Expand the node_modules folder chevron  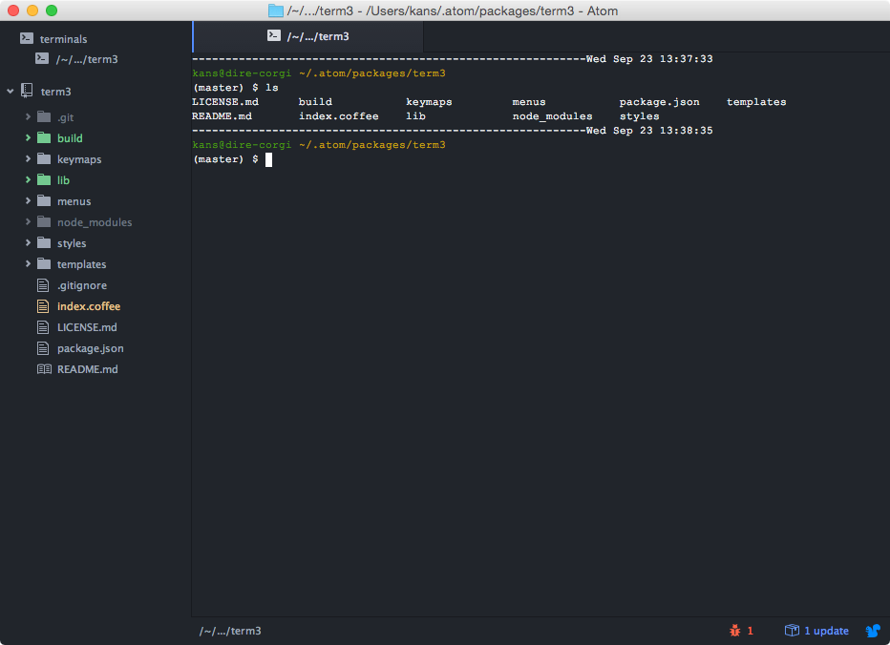pos(28,221)
